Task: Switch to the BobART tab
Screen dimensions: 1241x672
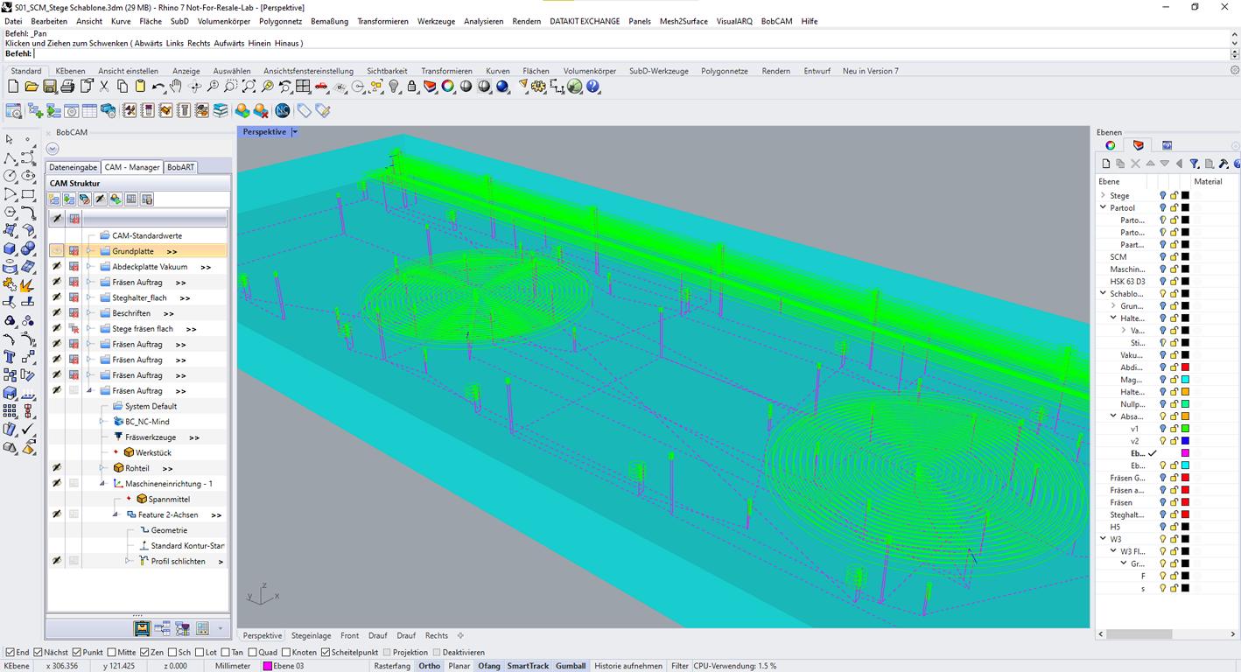Action: (x=180, y=167)
